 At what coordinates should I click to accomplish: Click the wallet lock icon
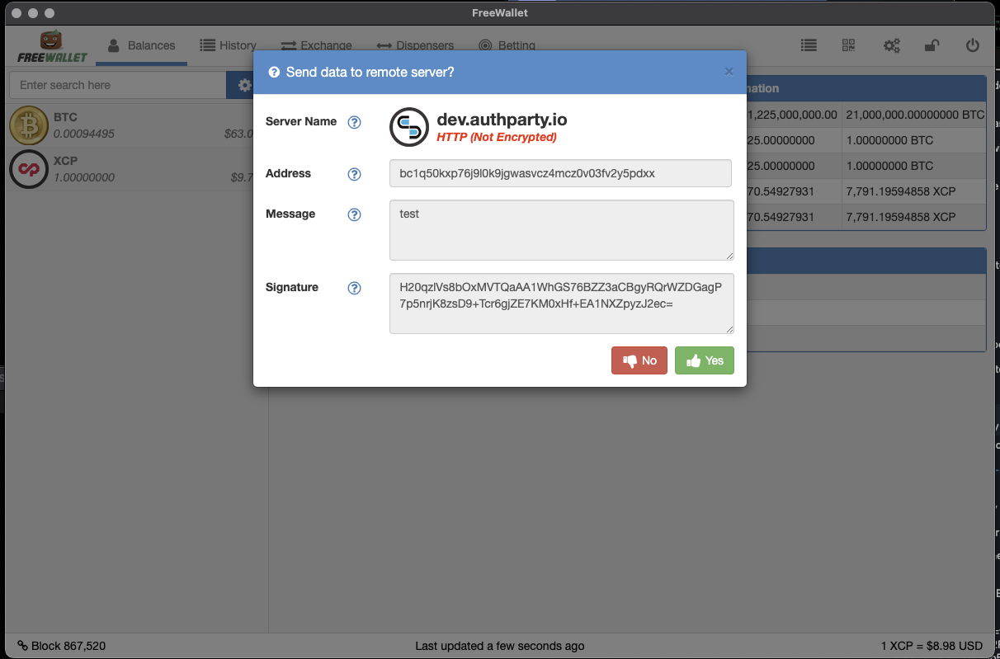[932, 46]
